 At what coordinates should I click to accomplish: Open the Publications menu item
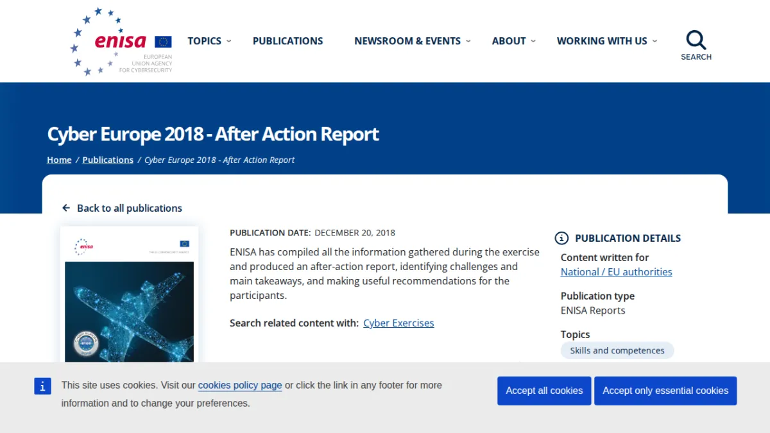[x=288, y=41]
